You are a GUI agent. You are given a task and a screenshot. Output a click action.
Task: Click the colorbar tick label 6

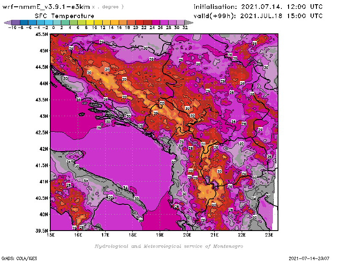[78, 27]
